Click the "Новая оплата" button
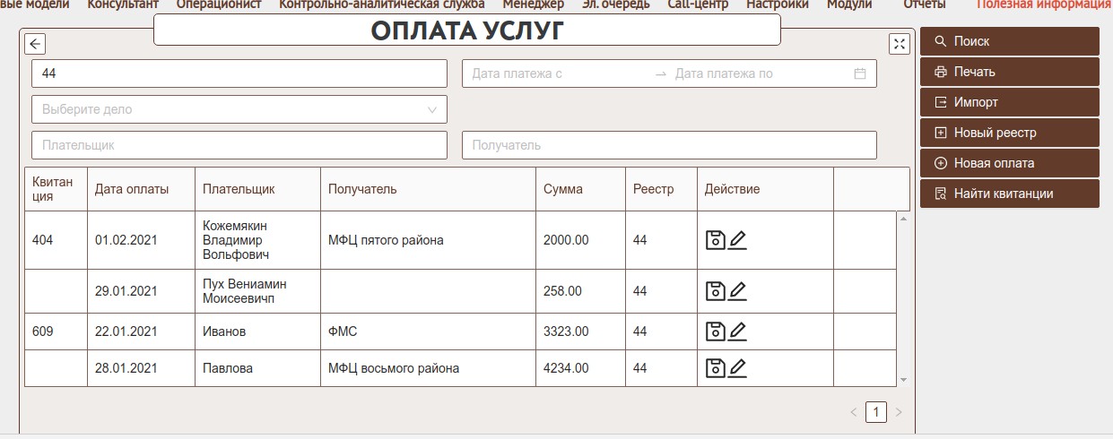Screen dimensions: 1113x439 [x=1009, y=163]
